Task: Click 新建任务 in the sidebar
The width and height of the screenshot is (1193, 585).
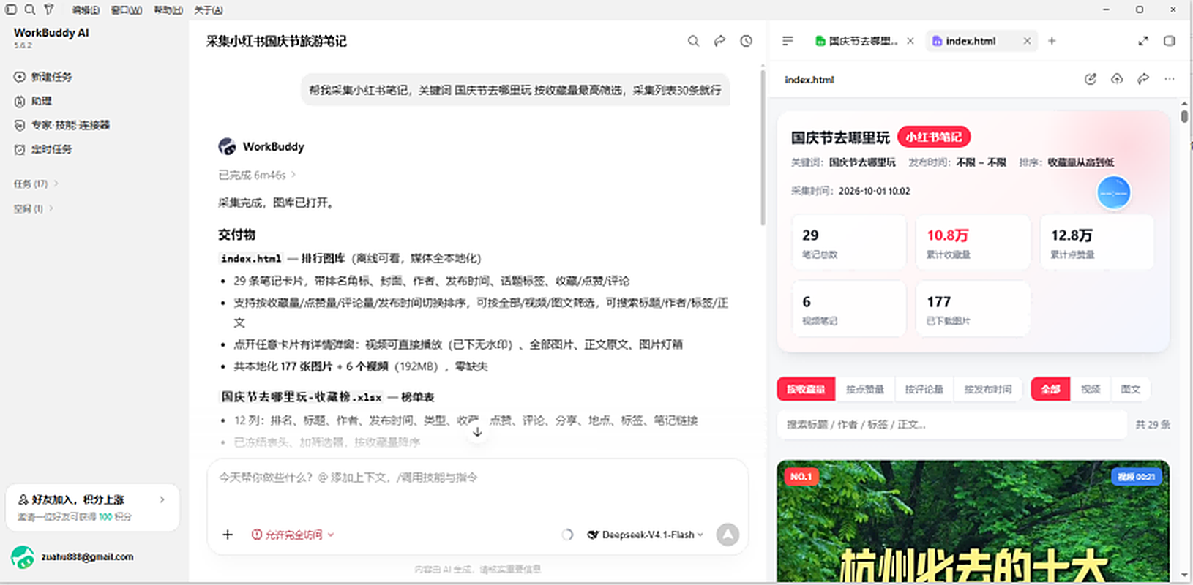Action: [44, 77]
